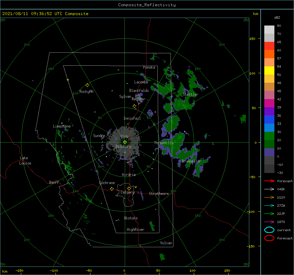
Task: Click the Airdrie town label
Action: (129, 175)
